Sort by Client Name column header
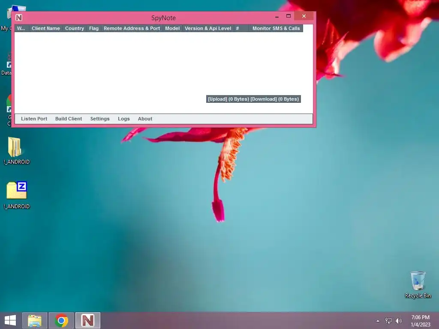 click(x=45, y=28)
